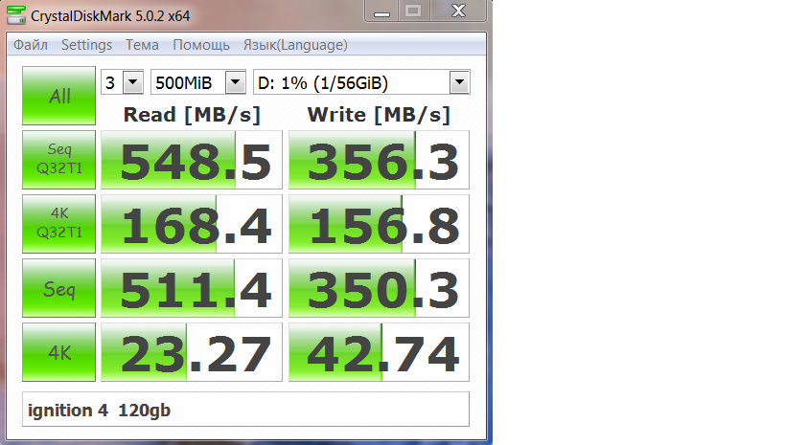This screenshot has height=445, width=785.
Task: Expand the test count dropdown showing 3
Action: [133, 82]
